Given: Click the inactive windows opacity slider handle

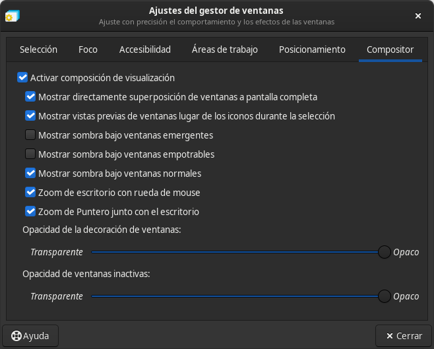Looking at the screenshot, I should [x=384, y=296].
